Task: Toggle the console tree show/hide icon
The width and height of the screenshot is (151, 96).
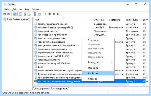Action: coord(15,14)
